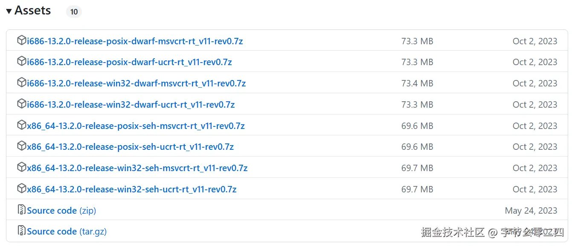Open the Source code (tar.gz) link
Viewport: 572px width, 246px height.
(x=67, y=232)
